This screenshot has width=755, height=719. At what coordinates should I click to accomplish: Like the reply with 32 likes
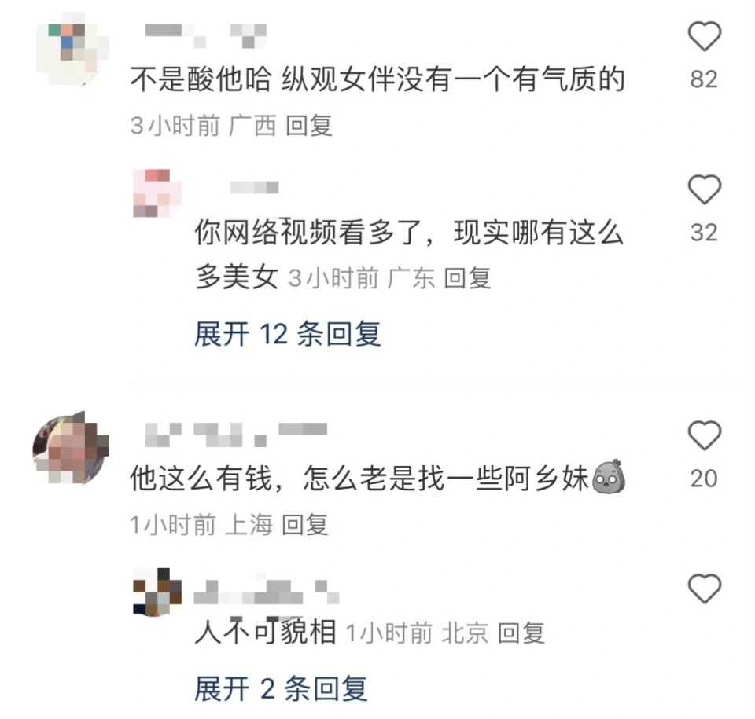pyautogui.click(x=705, y=189)
